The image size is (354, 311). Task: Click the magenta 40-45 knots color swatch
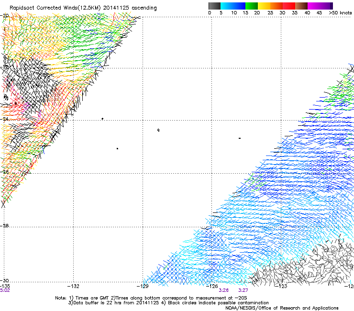click(x=314, y=6)
